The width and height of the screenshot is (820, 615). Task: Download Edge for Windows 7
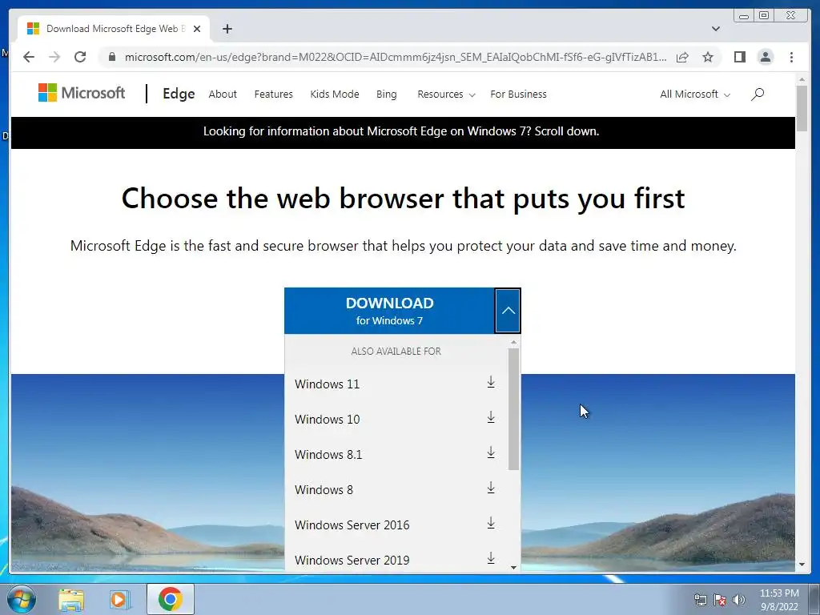coord(390,311)
